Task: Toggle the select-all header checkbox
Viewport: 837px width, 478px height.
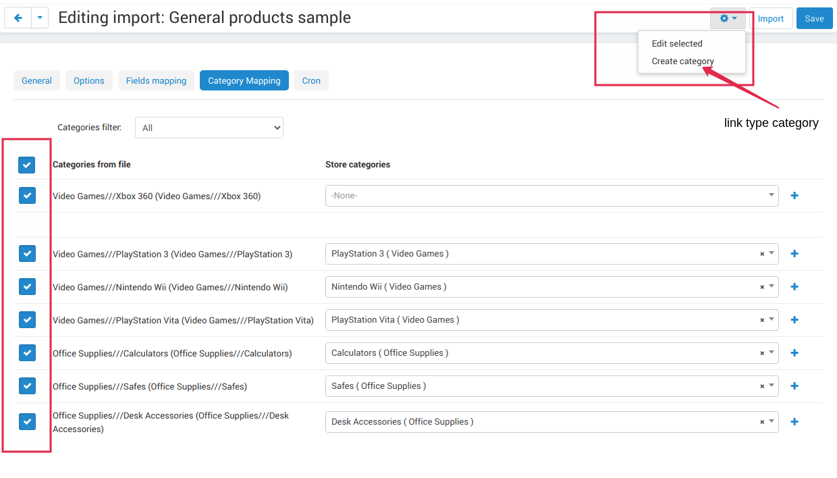Action: 27,165
